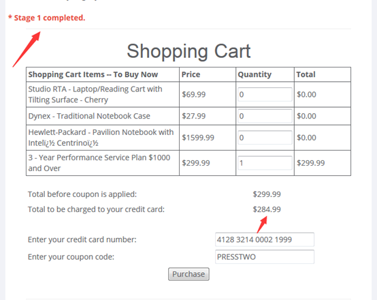Screen dimensions: 377x300
Task: Click the Purchase button
Action: [188, 274]
